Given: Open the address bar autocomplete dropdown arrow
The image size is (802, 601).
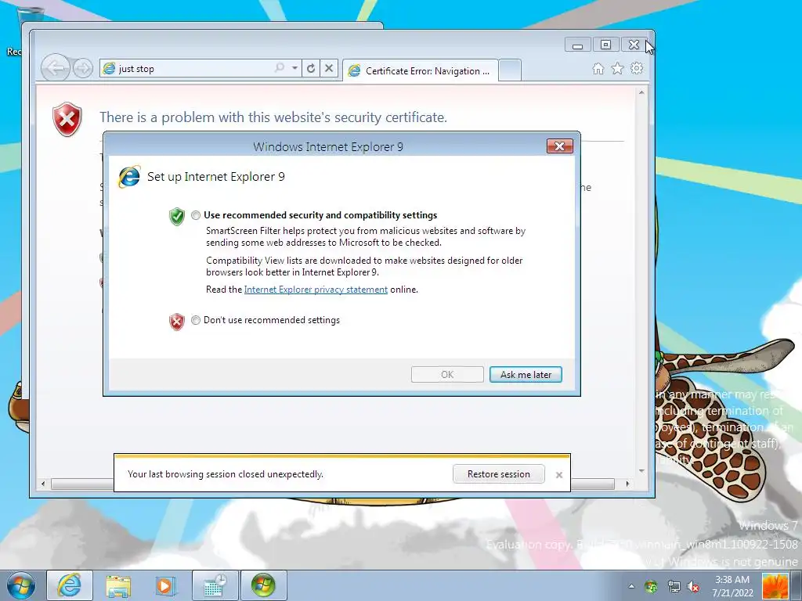Looking at the screenshot, I should tap(294, 68).
